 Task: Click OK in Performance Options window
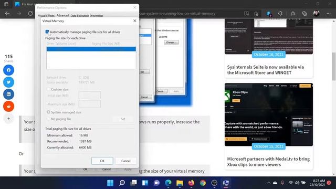(85, 169)
